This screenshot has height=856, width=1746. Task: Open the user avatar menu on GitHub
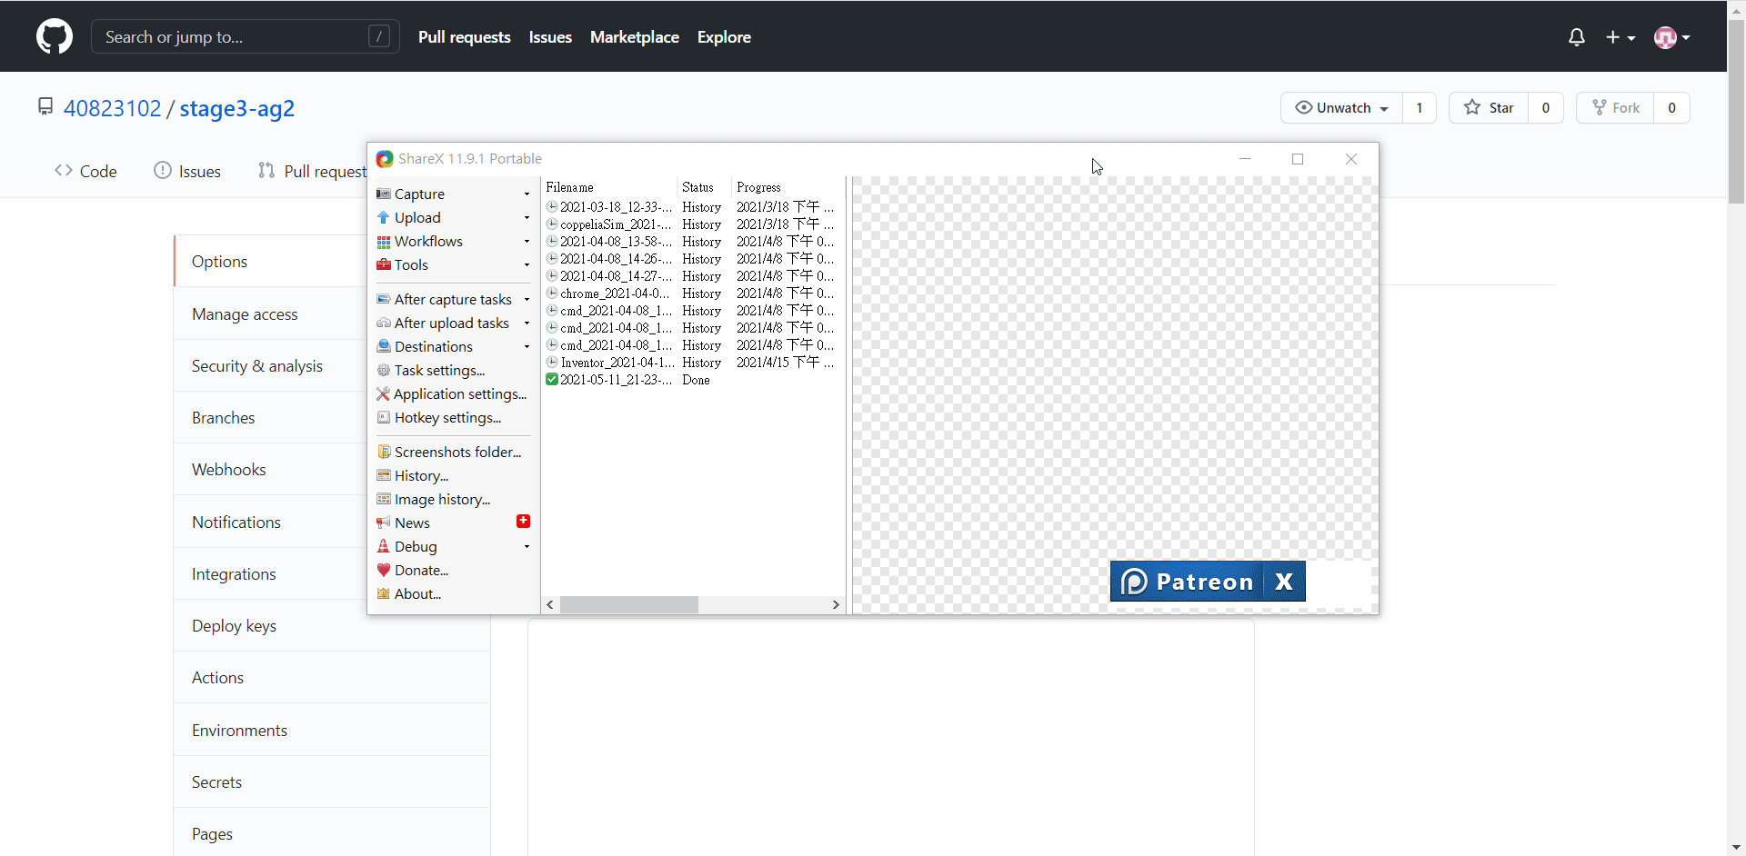coord(1671,37)
